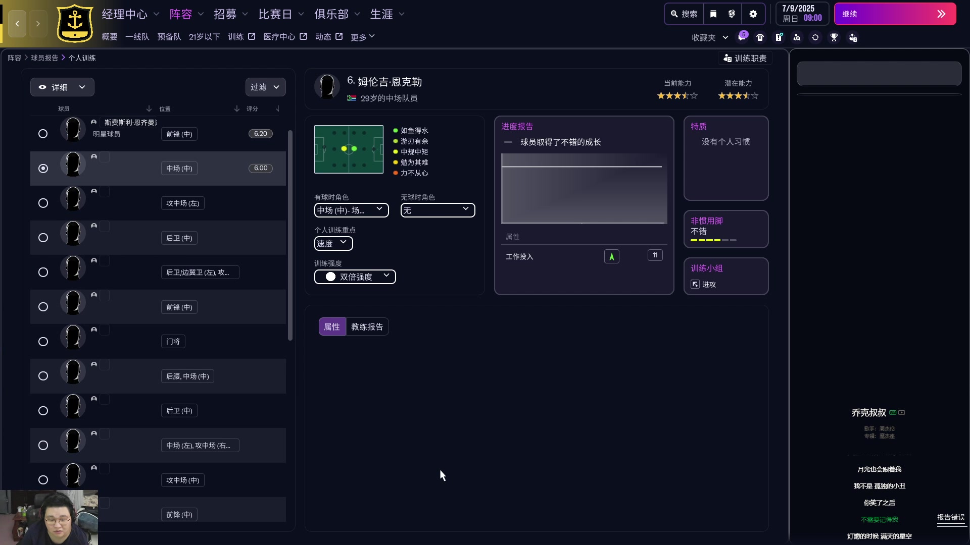Screen dimensions: 970x545
Task: Open the news report icon with badge
Action: (x=779, y=37)
